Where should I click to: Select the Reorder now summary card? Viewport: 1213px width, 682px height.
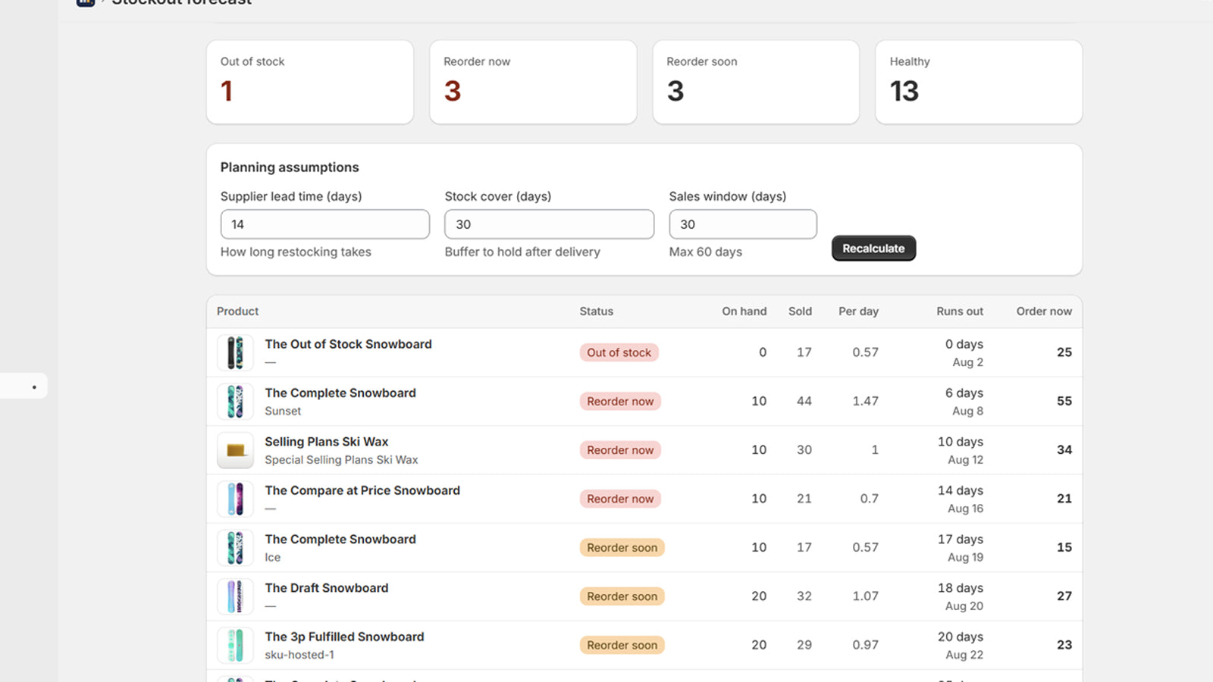tap(533, 82)
